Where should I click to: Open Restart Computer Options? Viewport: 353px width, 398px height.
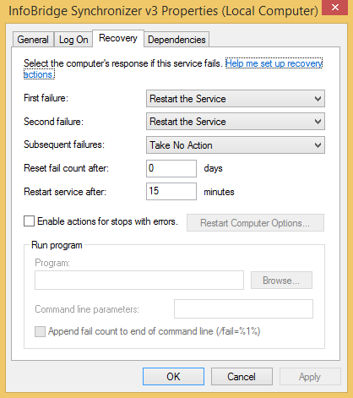click(255, 223)
